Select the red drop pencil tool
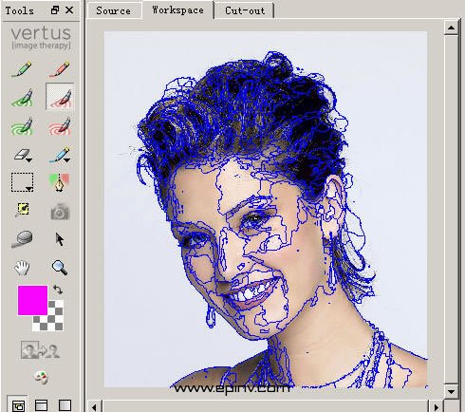Viewport: 465px width, 412px height. (60, 69)
